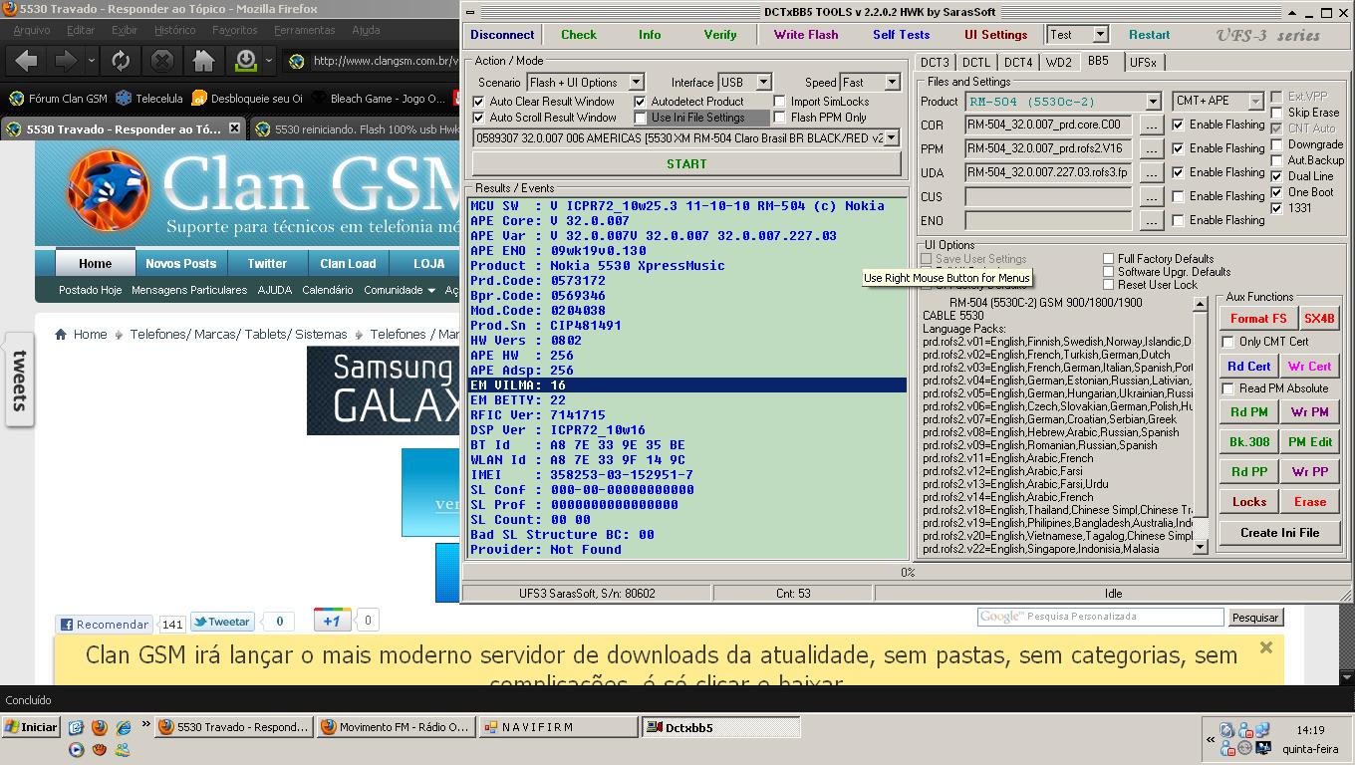Open the Comunidade menu on Clan GSM
This screenshot has width=1355, height=765.
click(399, 290)
